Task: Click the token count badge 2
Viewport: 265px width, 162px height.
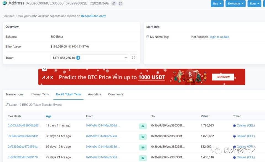Action: [78, 58]
